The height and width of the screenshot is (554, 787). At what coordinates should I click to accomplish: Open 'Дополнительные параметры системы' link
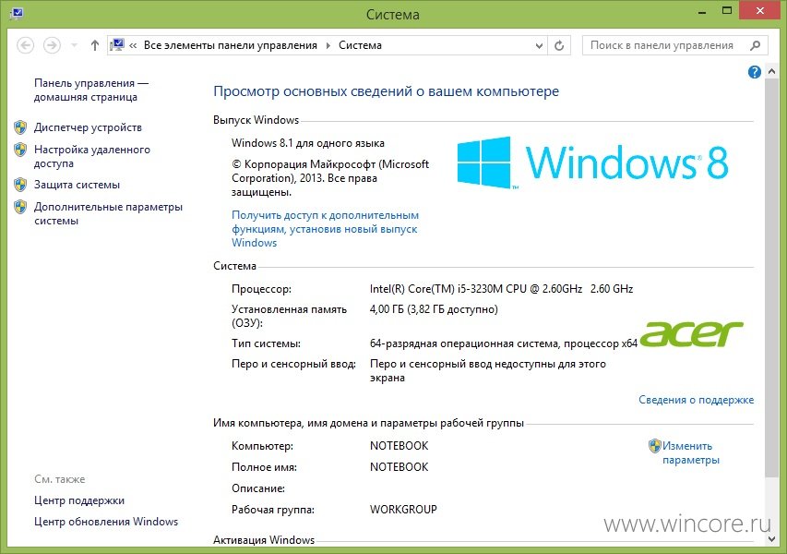(109, 213)
